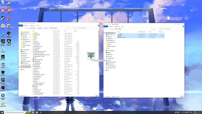Launch Yandex Browser desktop shortcut

(3, 26)
